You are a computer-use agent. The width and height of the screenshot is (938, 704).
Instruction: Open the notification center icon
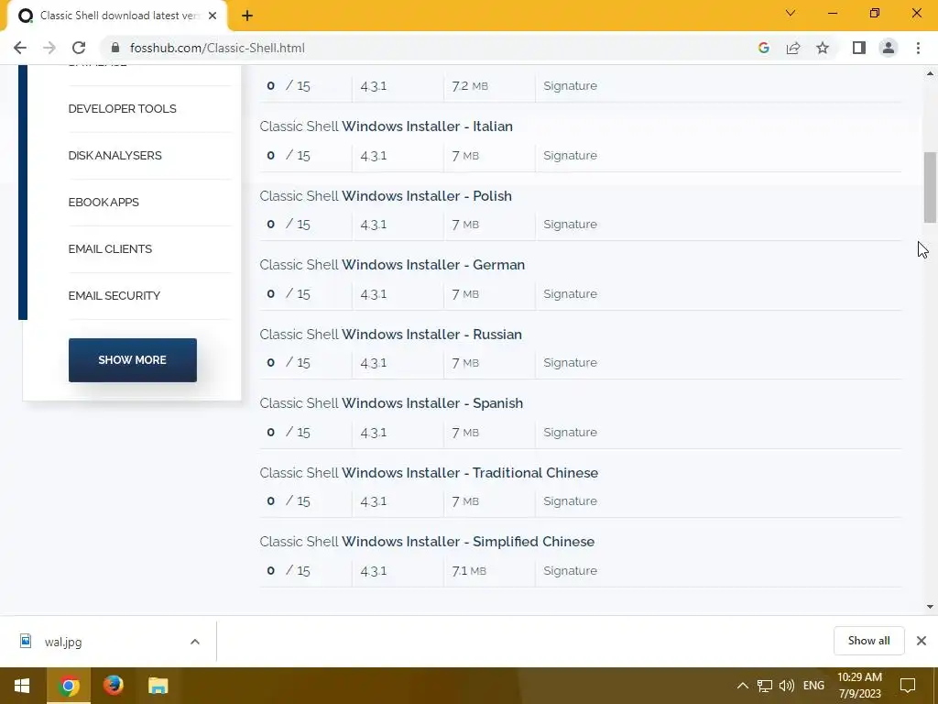pos(908,686)
